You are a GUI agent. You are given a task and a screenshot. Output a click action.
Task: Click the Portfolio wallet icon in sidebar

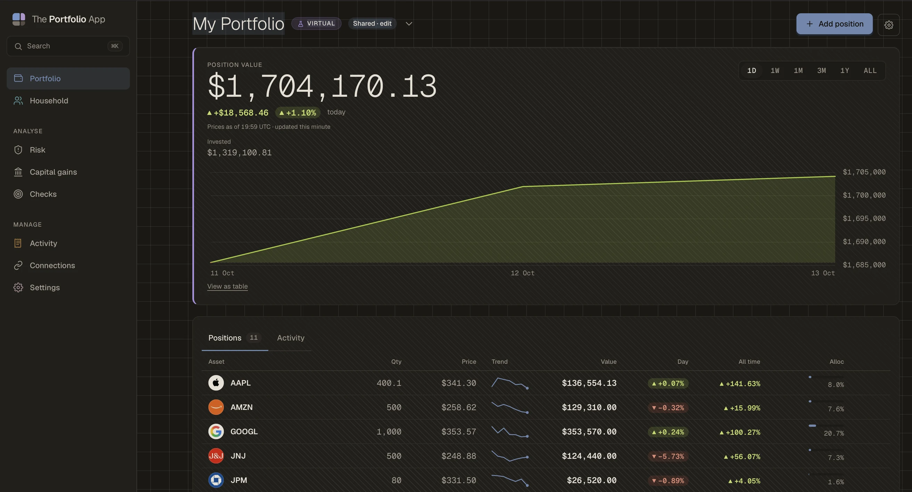coord(18,78)
